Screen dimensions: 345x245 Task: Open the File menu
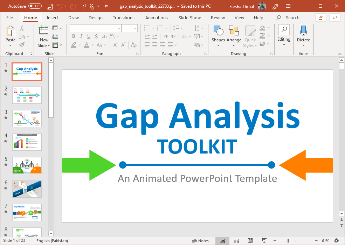point(9,18)
